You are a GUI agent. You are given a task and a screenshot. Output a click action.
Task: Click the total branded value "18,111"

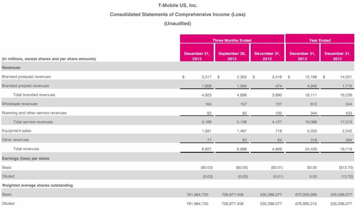click(311, 95)
